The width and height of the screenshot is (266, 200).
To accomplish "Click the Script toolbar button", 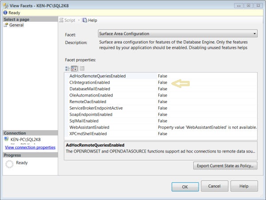I will [67, 20].
